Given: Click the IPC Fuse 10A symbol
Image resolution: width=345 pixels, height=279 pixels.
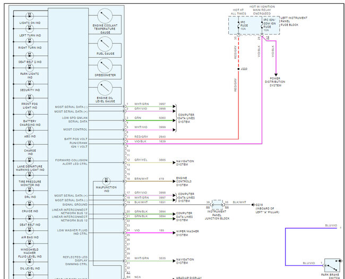Looking at the screenshot, I should pyautogui.click(x=238, y=25).
